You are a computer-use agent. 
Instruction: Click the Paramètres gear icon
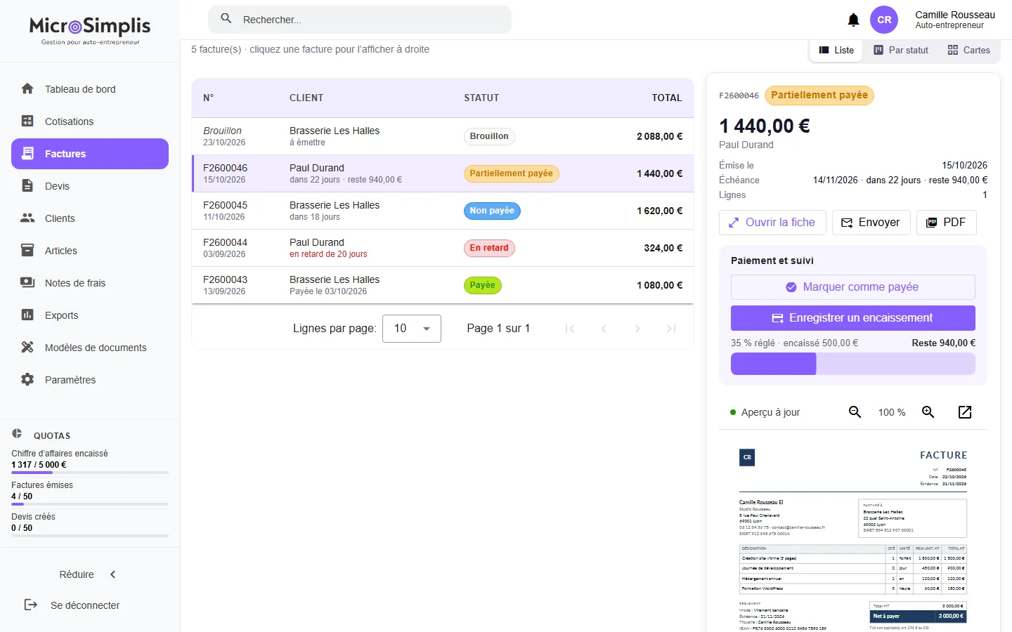click(x=27, y=380)
